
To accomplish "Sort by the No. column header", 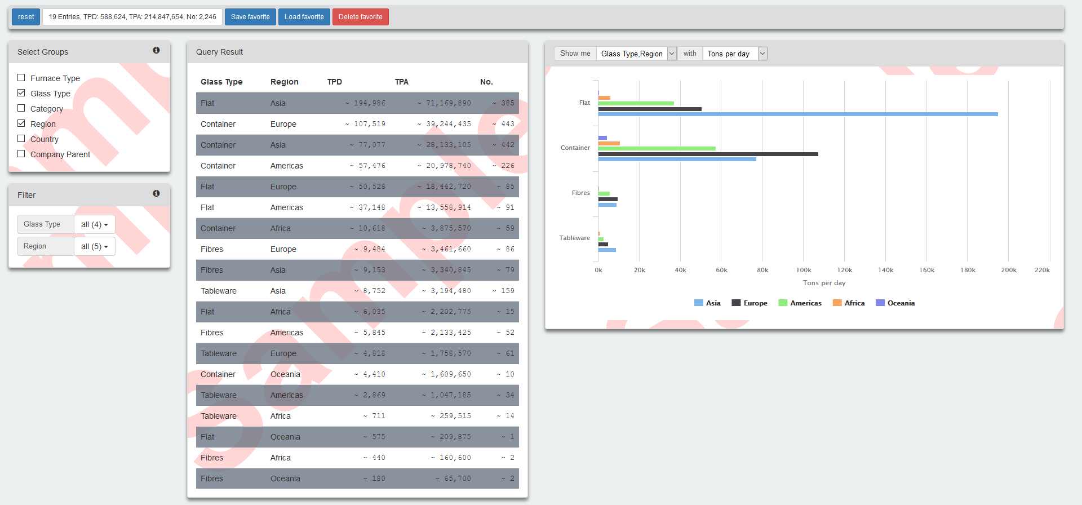I will [x=486, y=82].
